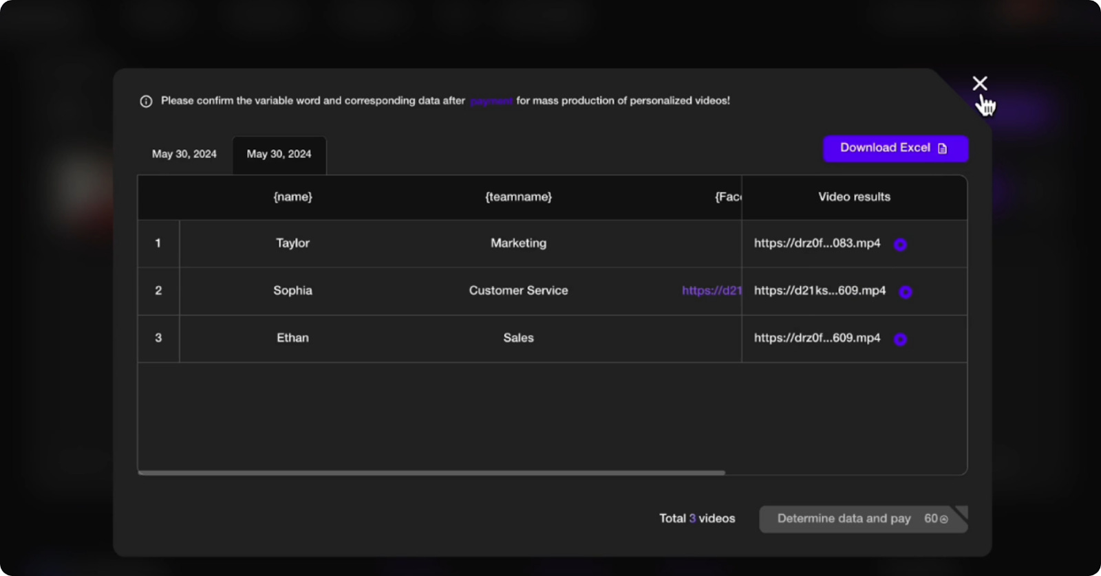Open the https://drz0f...083.mp4 video link
The height and width of the screenshot is (576, 1101).
(x=817, y=243)
